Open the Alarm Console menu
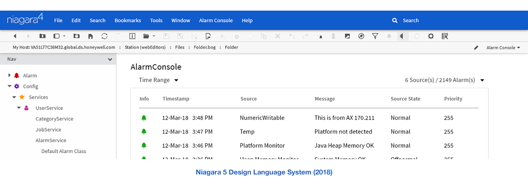Screen dimensions: 528x191 tap(216, 20)
